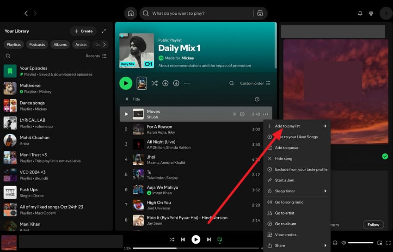
Task: Seek on the playback progress bar
Action: (x=196, y=248)
